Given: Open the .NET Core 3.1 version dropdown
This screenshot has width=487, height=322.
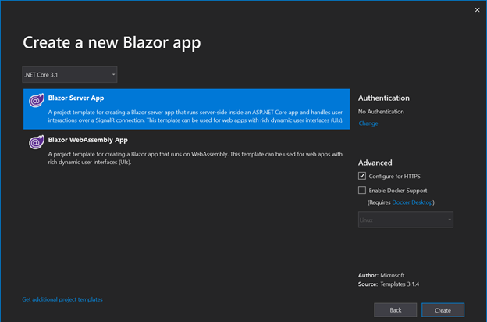Looking at the screenshot, I should pyautogui.click(x=70, y=75).
